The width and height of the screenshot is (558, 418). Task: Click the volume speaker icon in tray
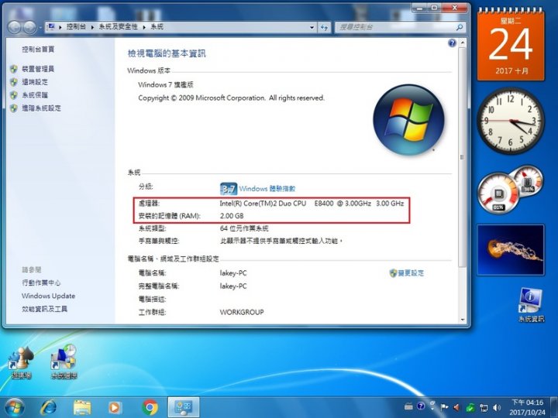click(497, 407)
